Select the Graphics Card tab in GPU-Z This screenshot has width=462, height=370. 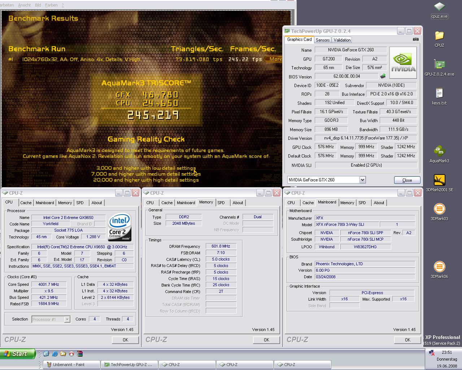(299, 39)
